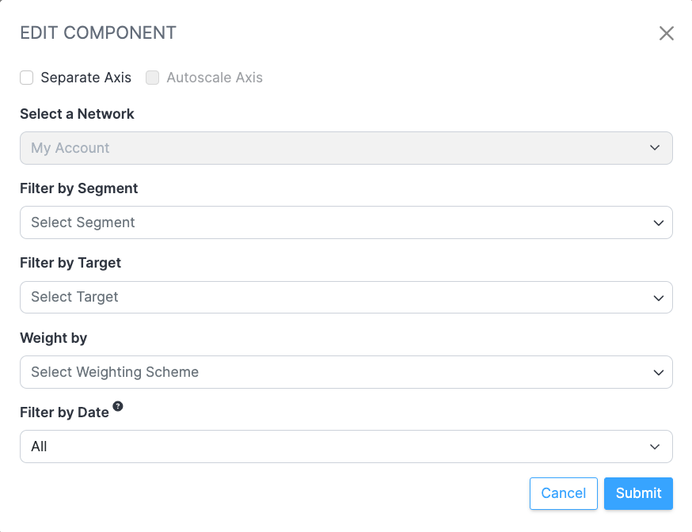Click the Weight by label
The image size is (692, 532).
[53, 338]
